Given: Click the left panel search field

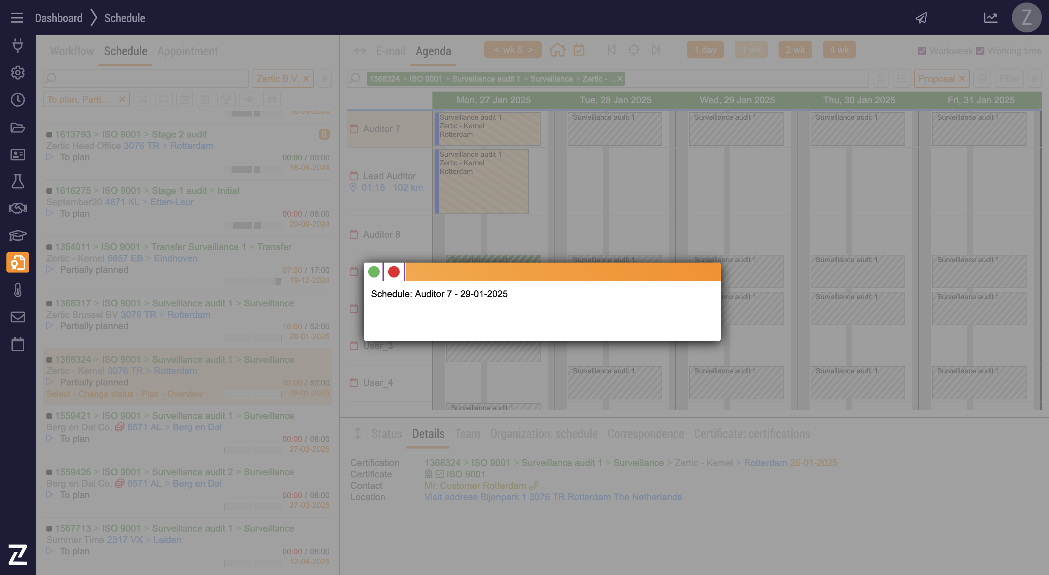Looking at the screenshot, I should coord(147,78).
